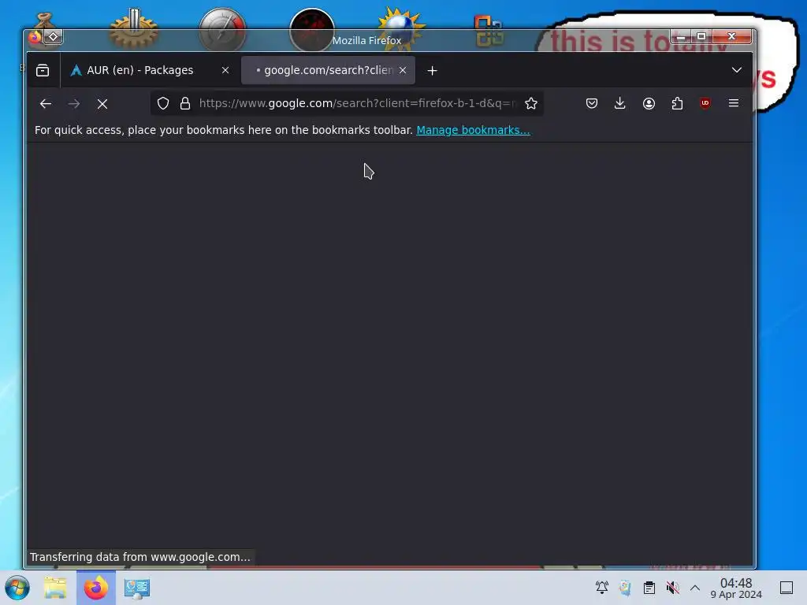Close the AUR (en) - Packages tab
This screenshot has width=807, height=605.
(x=225, y=70)
